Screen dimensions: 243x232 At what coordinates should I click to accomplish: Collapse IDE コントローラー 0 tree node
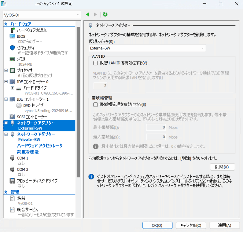[x=6, y=82]
